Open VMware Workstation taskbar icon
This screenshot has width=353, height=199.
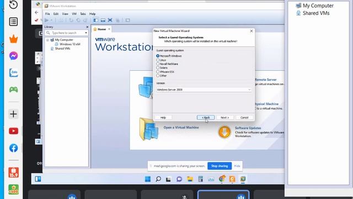243,179
